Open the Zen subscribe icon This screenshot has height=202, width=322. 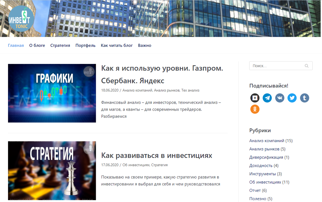[x=255, y=98]
